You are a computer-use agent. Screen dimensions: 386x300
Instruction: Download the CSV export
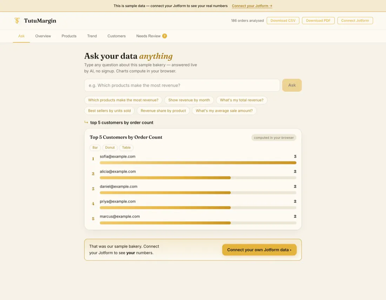(283, 21)
